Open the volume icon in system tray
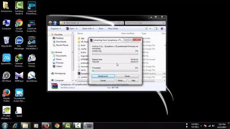This screenshot has width=230, height=129. coord(213,126)
